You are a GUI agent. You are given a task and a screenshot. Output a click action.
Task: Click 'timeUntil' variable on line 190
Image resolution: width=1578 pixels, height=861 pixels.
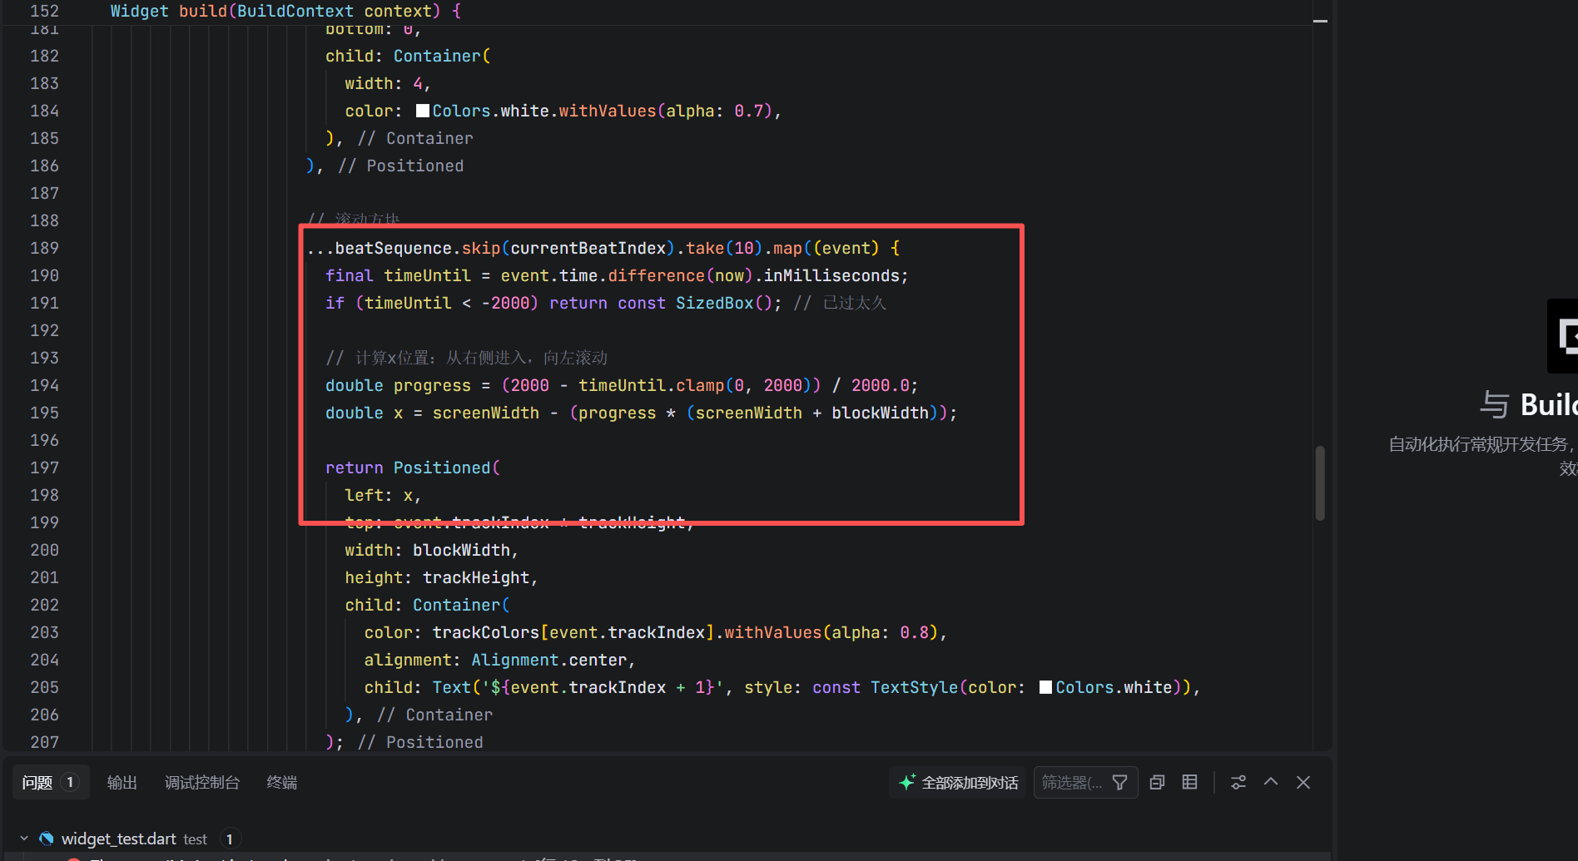click(427, 275)
